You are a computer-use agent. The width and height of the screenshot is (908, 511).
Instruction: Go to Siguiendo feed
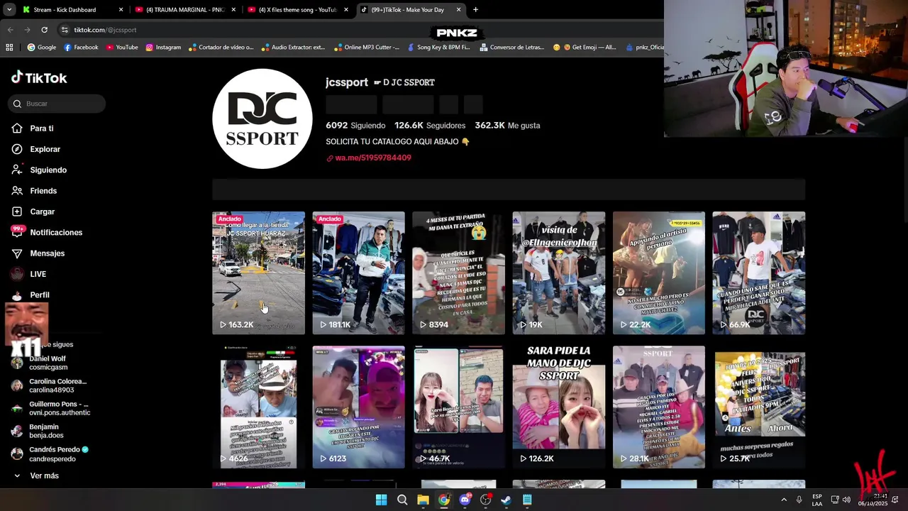click(39, 170)
